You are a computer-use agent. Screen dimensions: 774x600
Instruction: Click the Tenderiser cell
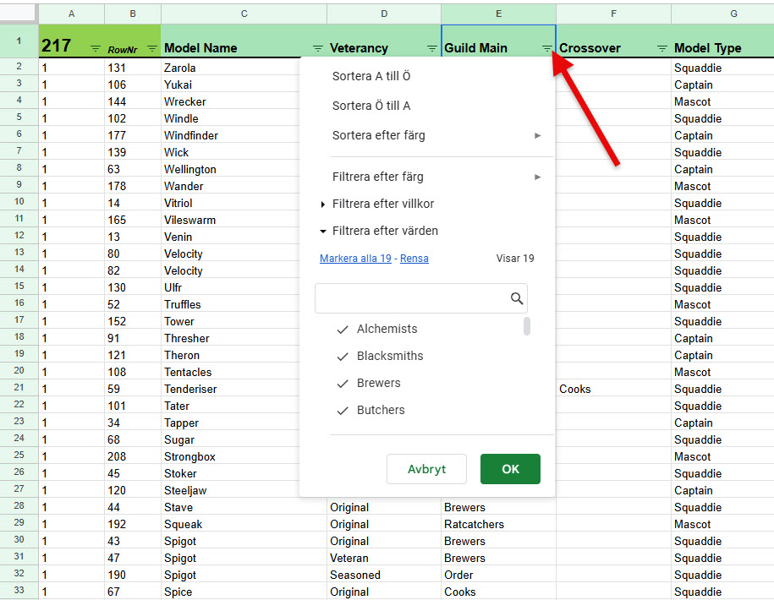tap(231, 389)
